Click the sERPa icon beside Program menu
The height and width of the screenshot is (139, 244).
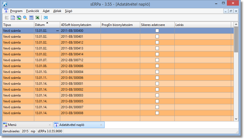point(6,11)
